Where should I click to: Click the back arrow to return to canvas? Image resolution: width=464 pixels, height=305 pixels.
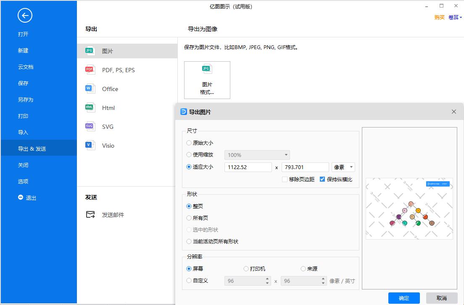pyautogui.click(x=25, y=15)
